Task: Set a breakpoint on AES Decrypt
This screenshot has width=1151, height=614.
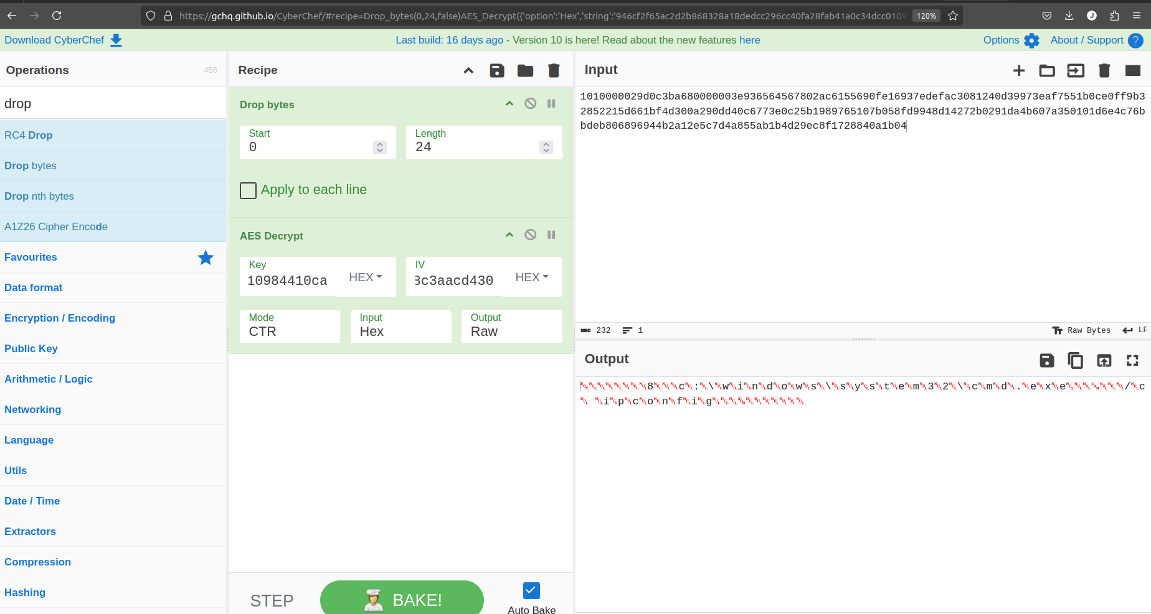Action: (551, 235)
